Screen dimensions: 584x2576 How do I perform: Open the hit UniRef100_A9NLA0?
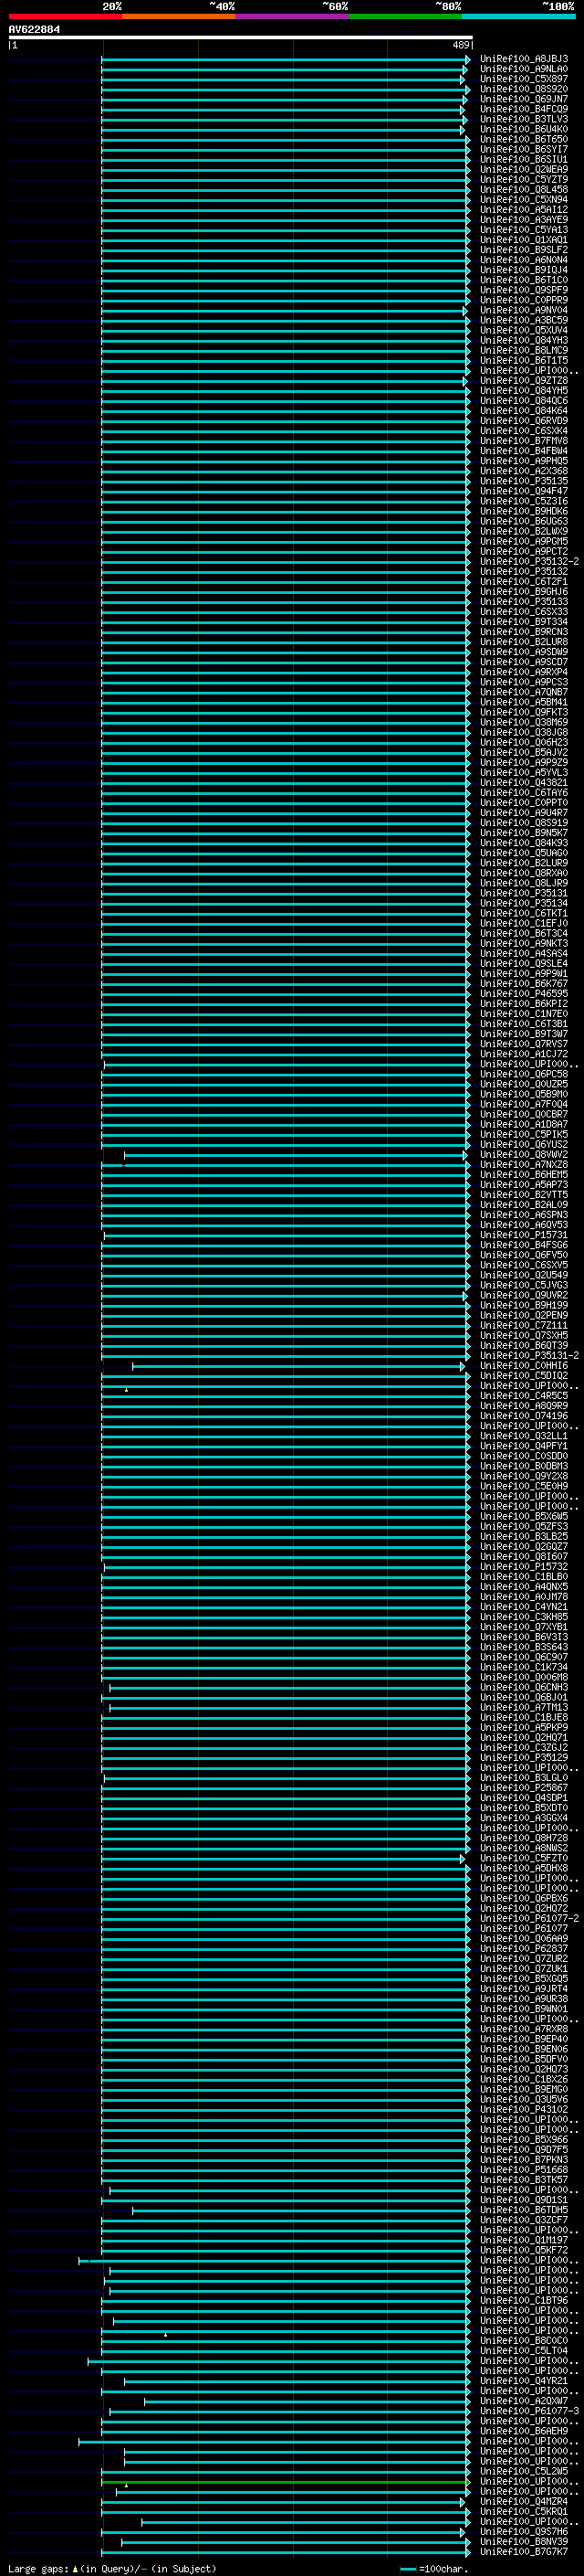coord(523,69)
